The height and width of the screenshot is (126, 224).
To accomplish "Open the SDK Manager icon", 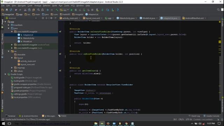I will coord(113,10).
